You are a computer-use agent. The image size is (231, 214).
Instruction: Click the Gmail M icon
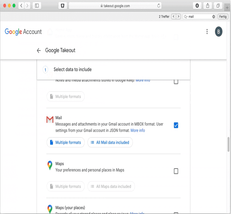tap(50, 119)
